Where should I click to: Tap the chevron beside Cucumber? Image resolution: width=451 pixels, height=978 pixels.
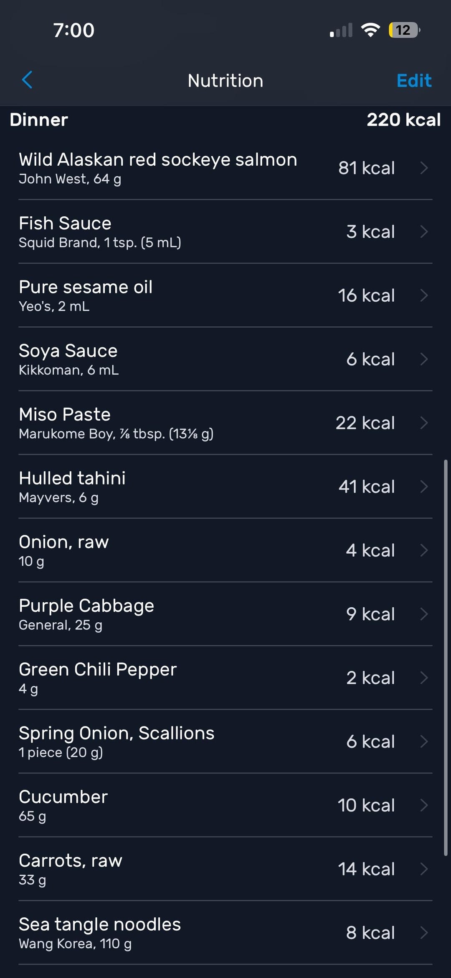point(424,805)
